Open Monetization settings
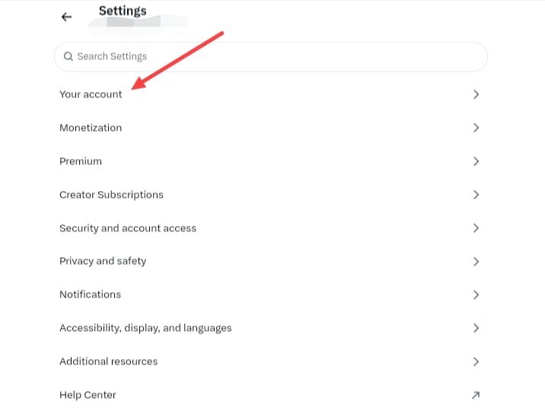The image size is (545, 414). coord(271,128)
